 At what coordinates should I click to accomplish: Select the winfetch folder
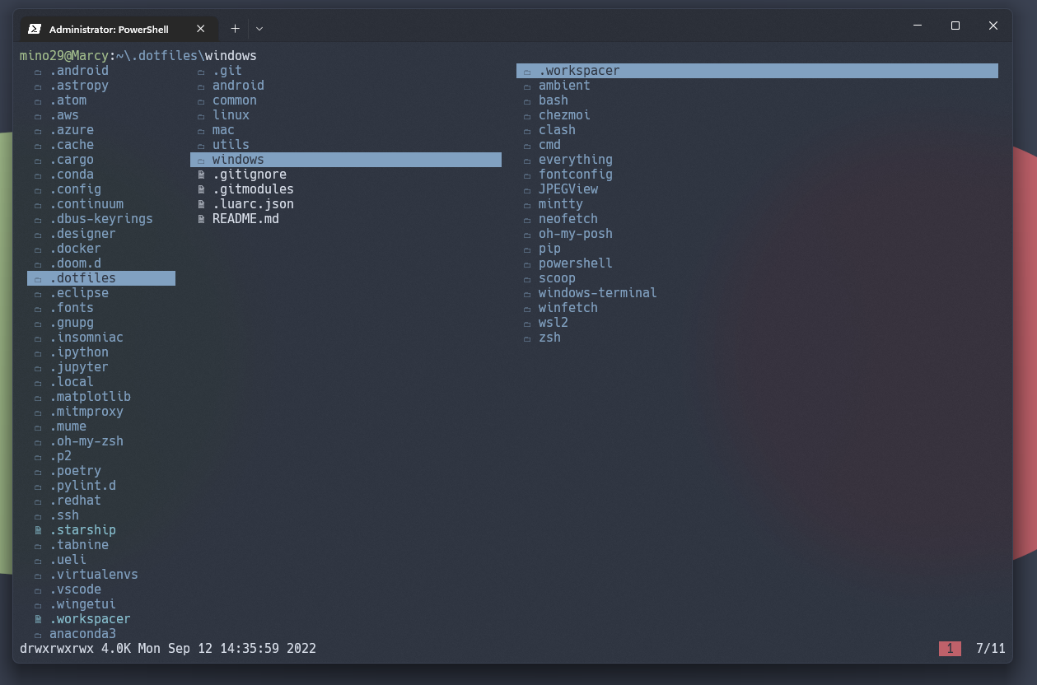point(568,308)
